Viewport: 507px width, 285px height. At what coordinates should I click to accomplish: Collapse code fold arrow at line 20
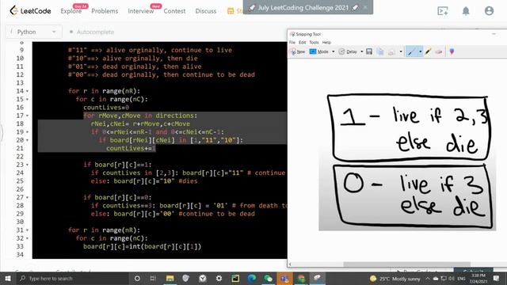coord(27,140)
